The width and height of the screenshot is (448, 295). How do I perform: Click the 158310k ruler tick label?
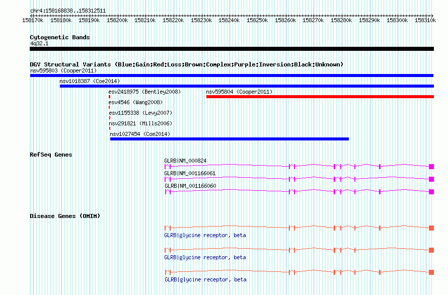point(425,21)
